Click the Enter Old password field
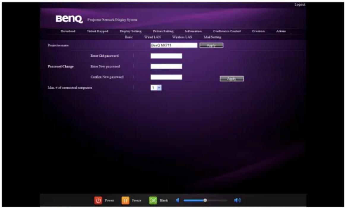The image size is (345, 208). pyautogui.click(x=166, y=56)
